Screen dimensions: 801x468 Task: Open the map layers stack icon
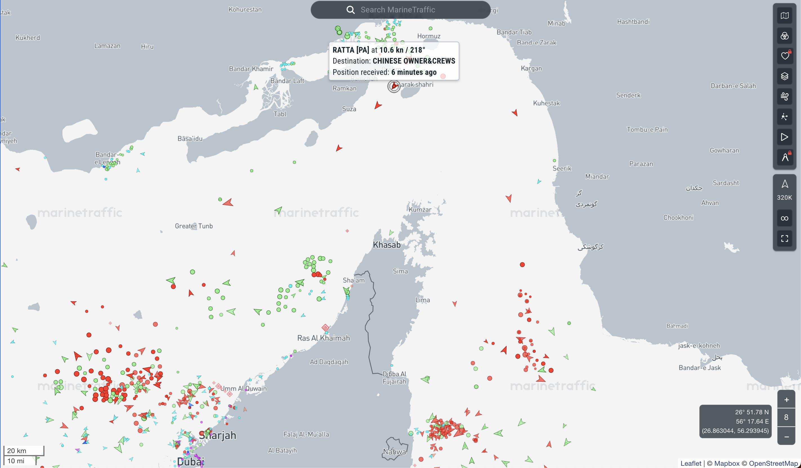(784, 76)
